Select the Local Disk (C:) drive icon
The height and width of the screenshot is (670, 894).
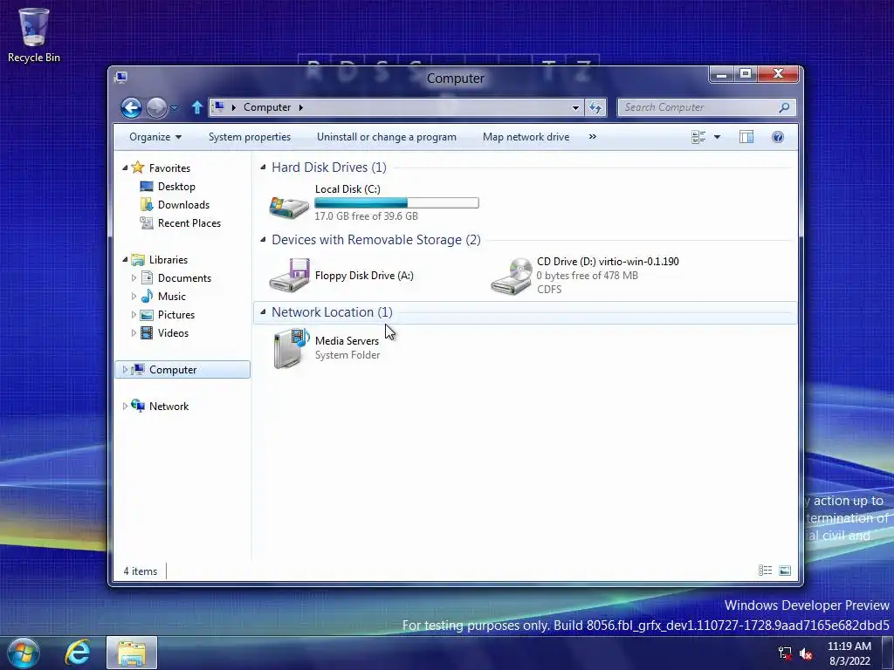[x=289, y=207]
